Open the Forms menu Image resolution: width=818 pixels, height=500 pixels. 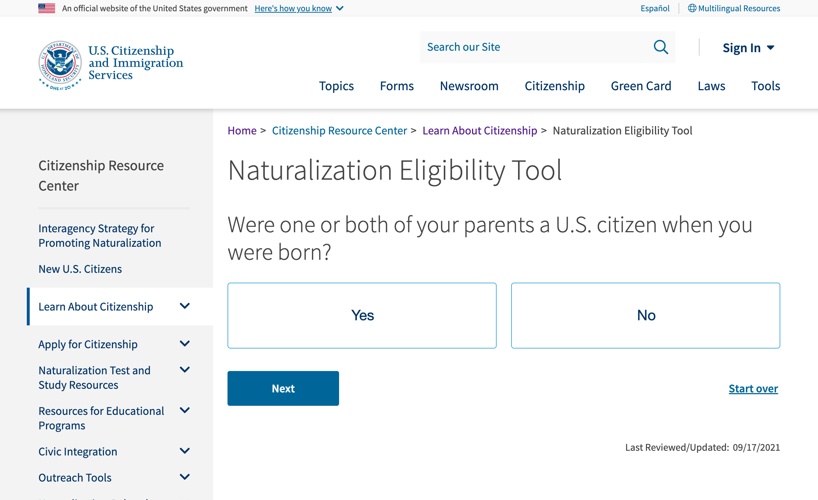pyautogui.click(x=397, y=86)
